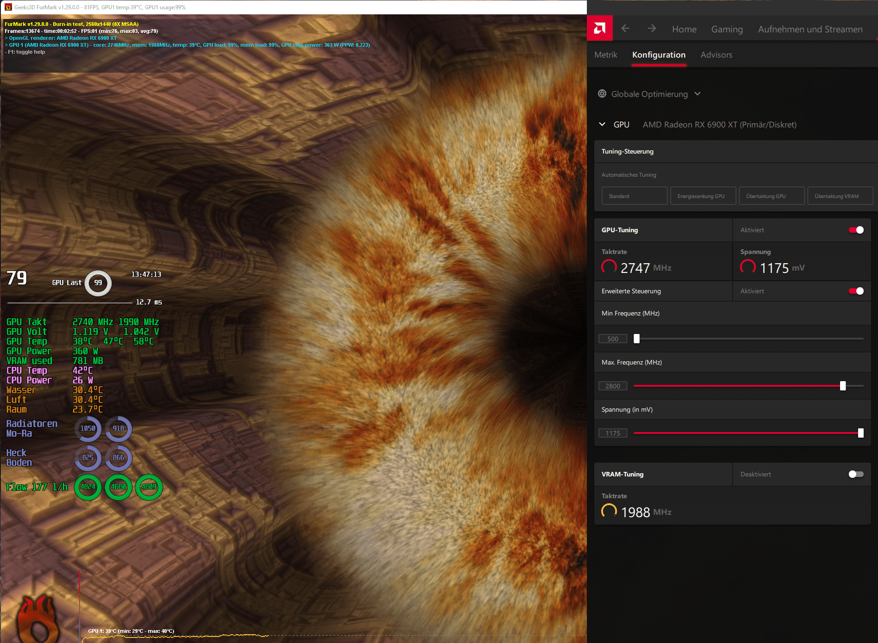Click the AMD logo icon

point(600,29)
